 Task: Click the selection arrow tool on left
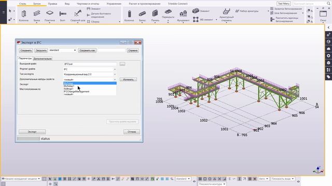10,11
